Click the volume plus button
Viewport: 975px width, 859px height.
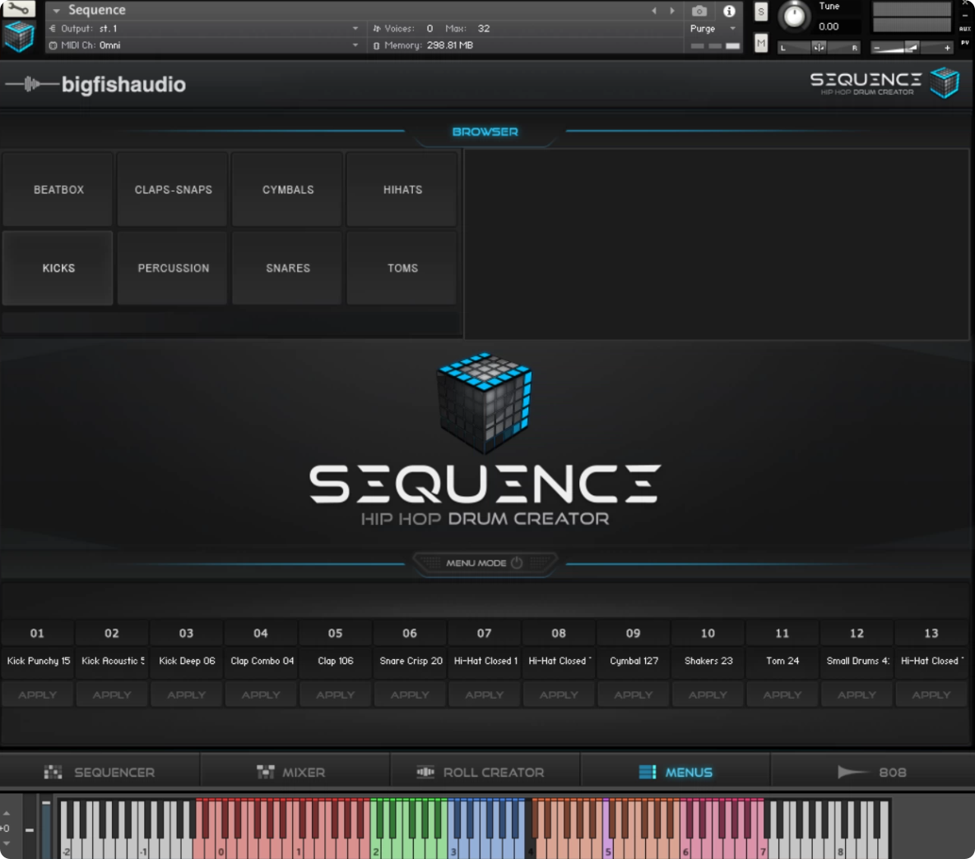tap(947, 48)
